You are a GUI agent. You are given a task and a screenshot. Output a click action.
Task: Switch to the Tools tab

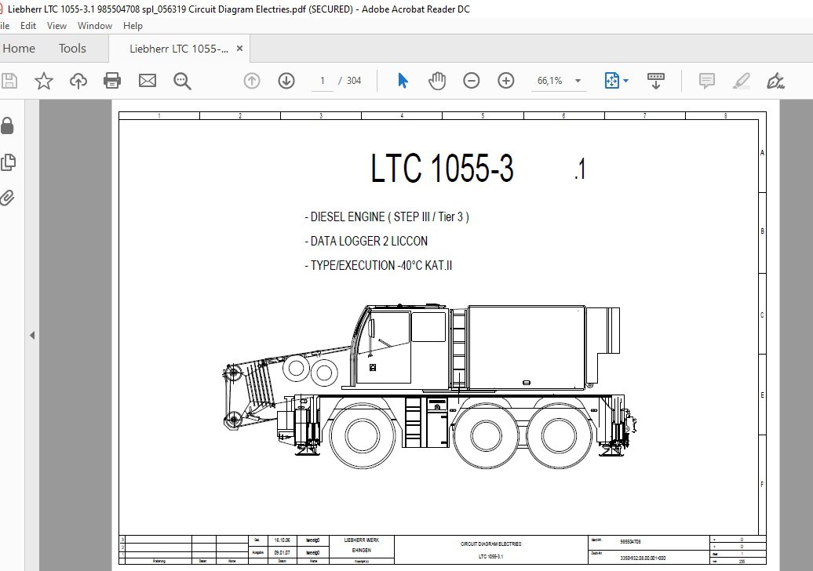[x=71, y=48]
